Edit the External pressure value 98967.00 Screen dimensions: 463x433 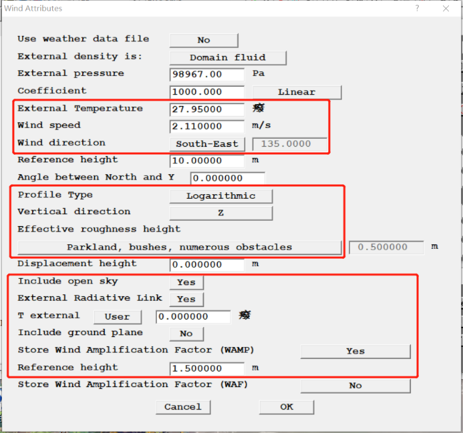point(207,74)
